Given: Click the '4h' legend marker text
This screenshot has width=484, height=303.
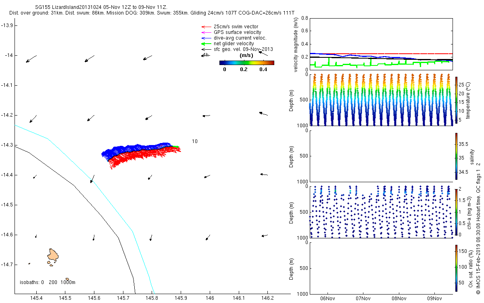Looking at the screenshot, I should [206, 55].
